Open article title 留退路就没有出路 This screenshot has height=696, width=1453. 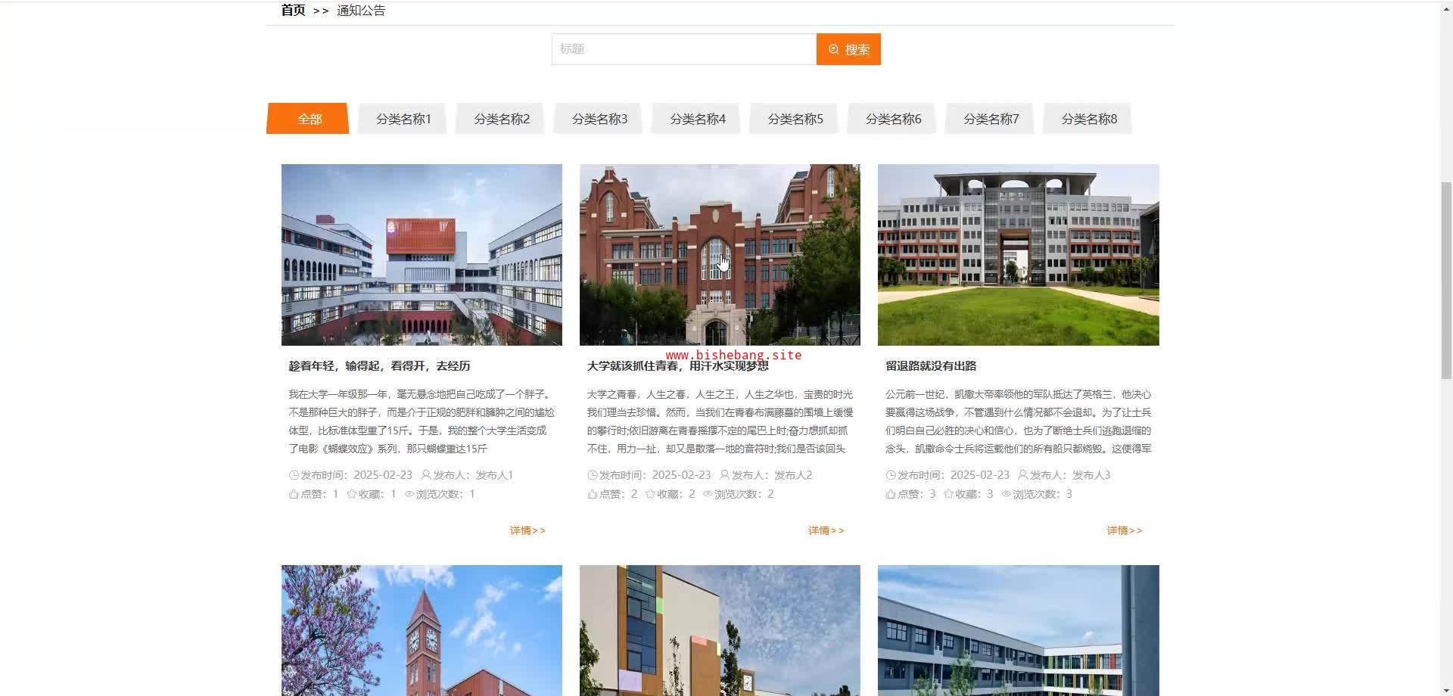[x=931, y=366]
